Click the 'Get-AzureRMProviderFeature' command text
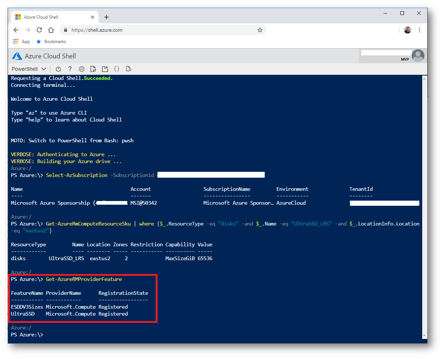The width and height of the screenshot is (443, 359). pos(84,279)
